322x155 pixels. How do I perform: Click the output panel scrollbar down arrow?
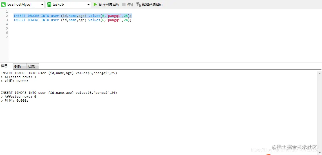click(x=320, y=153)
